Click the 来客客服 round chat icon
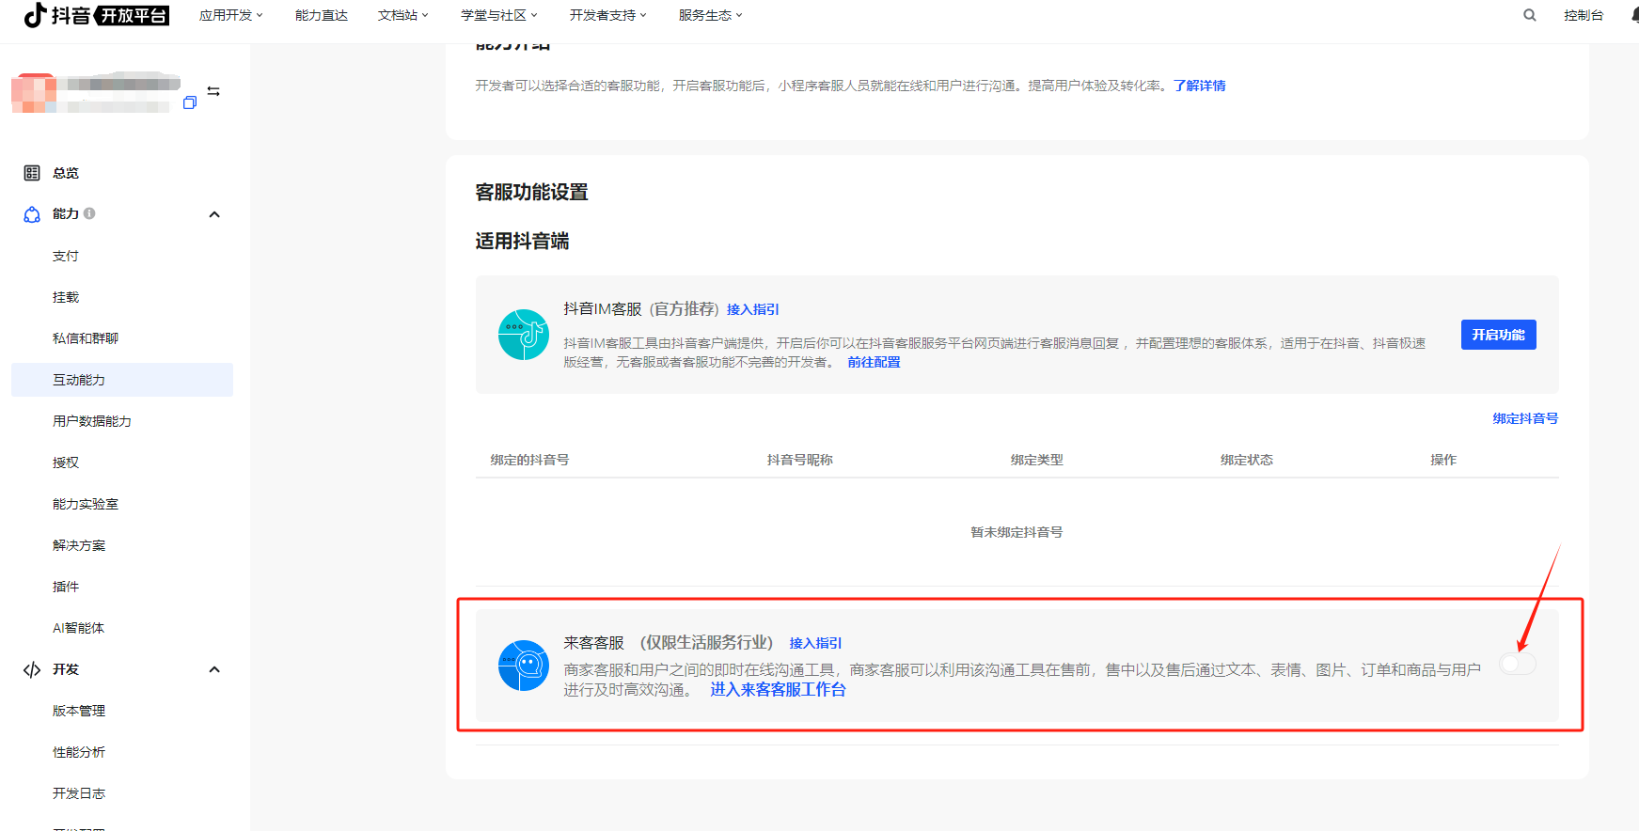 click(x=523, y=666)
